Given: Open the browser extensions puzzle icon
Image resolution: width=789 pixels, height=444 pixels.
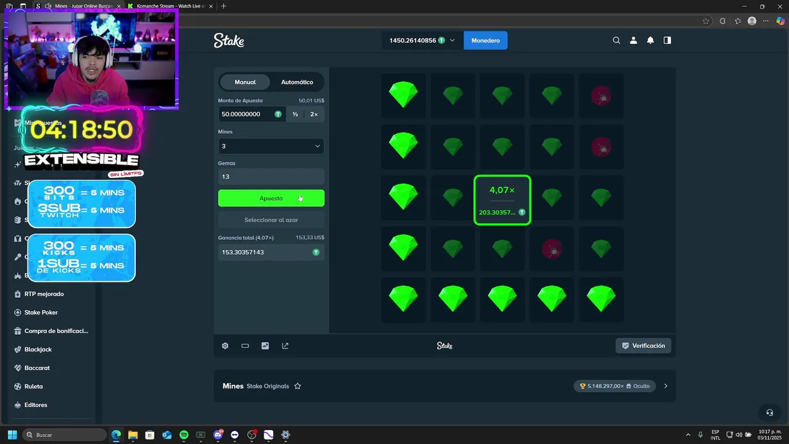Looking at the screenshot, I should click(x=722, y=21).
